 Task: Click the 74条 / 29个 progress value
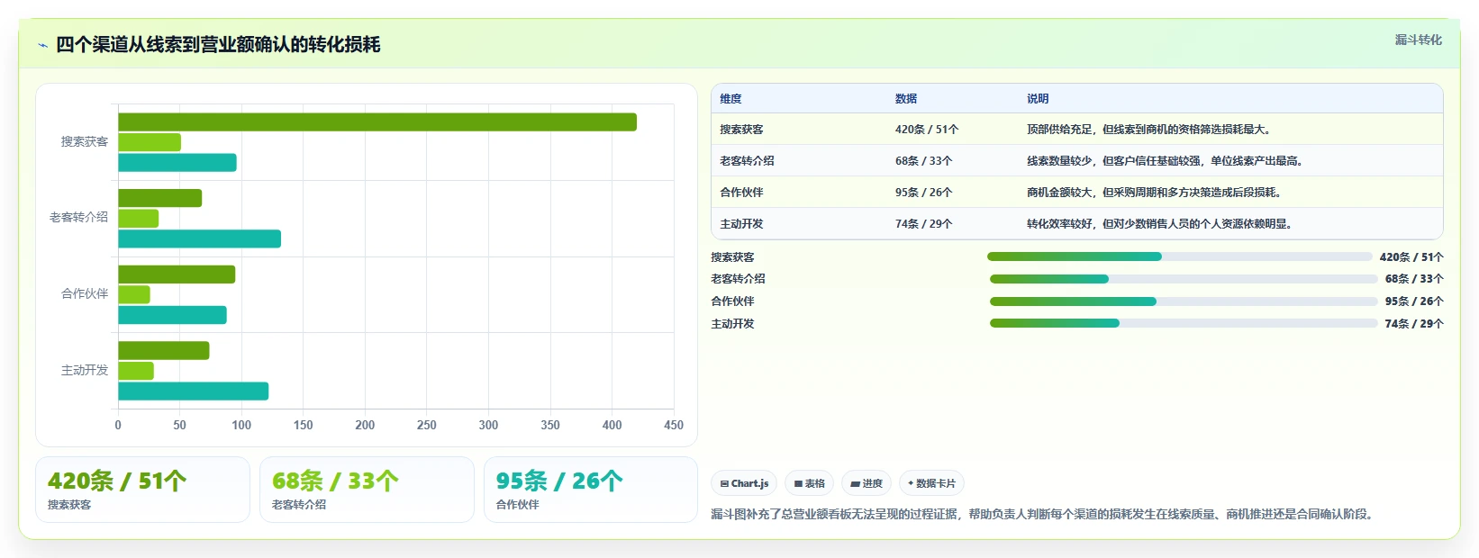tap(1414, 324)
